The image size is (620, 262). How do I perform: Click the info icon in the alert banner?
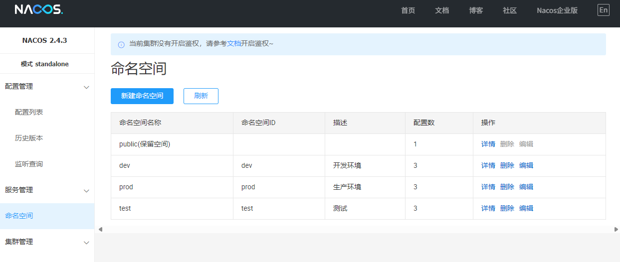pyautogui.click(x=121, y=44)
